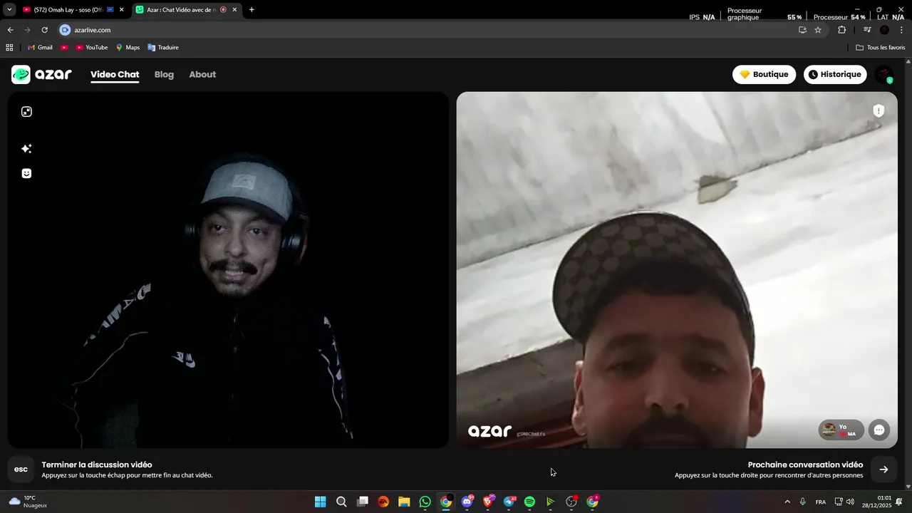Screen dimensions: 912x513
Task: Open WhatsApp from the taskbar
Action: 425,502
